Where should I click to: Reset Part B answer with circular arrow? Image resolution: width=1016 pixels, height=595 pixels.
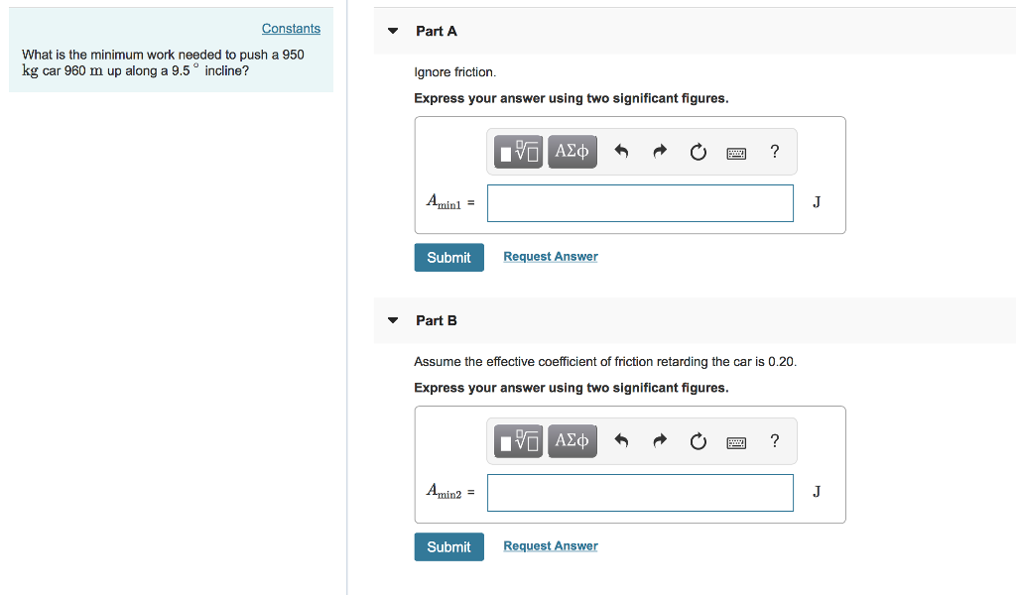pyautogui.click(x=698, y=441)
